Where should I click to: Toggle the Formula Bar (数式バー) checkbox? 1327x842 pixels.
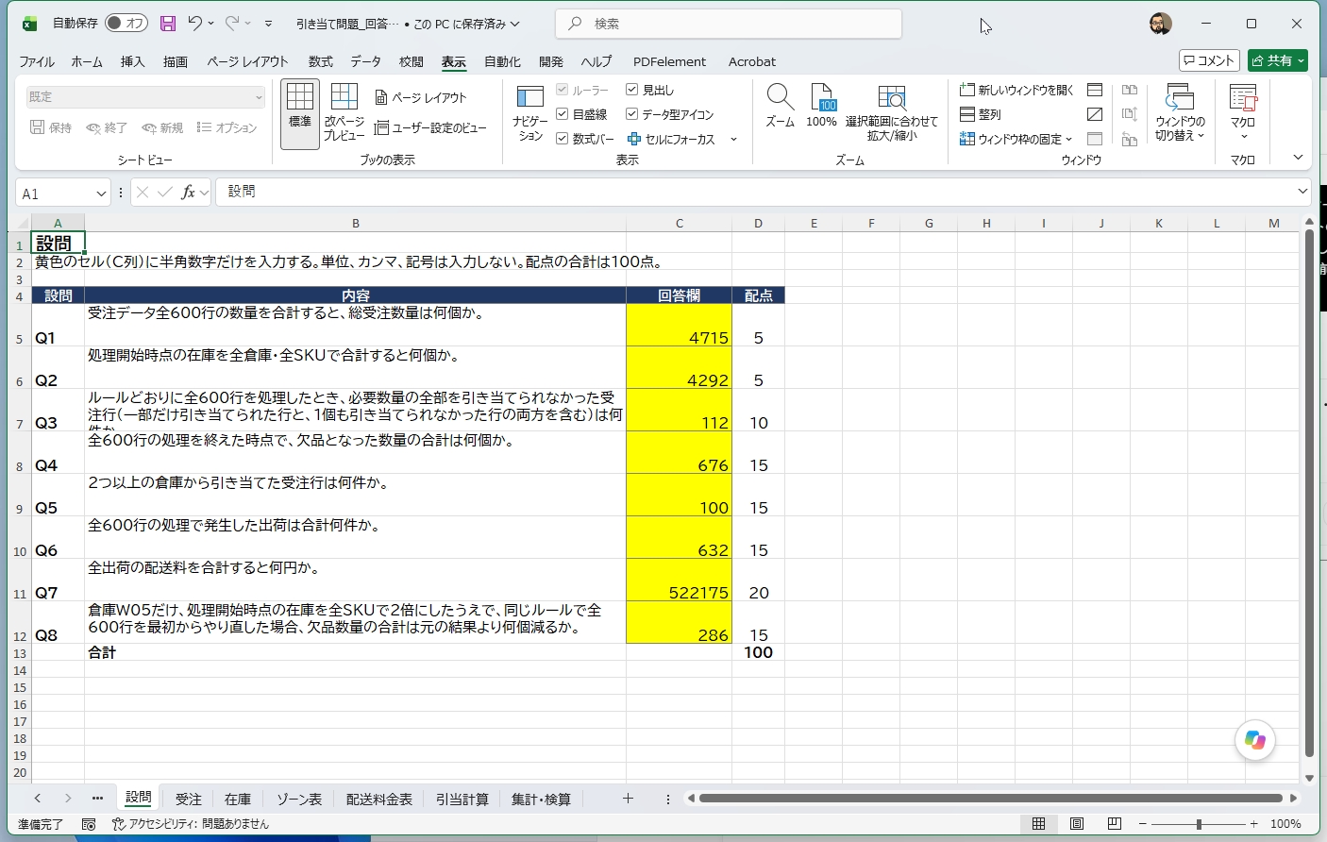(562, 139)
